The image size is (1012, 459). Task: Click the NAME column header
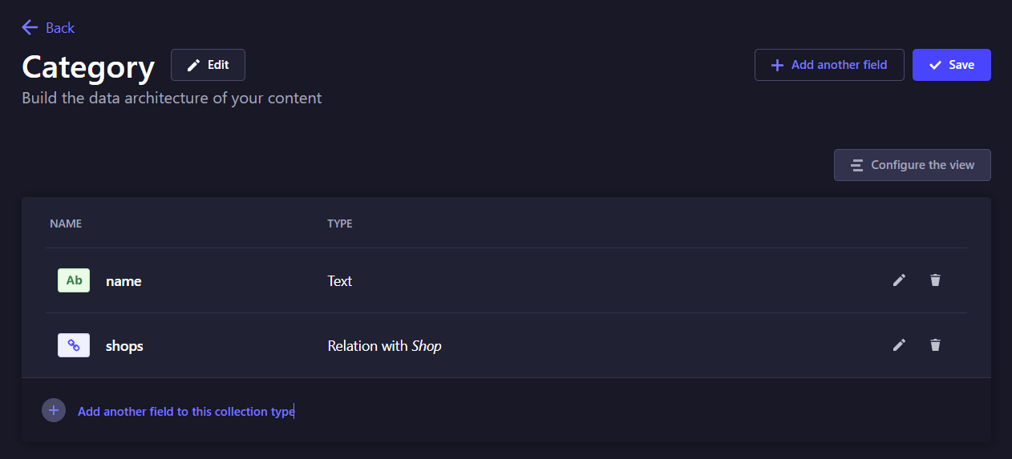(x=66, y=223)
